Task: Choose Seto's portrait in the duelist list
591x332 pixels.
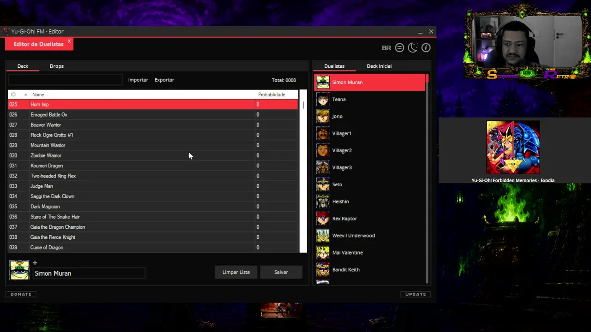Action: click(x=323, y=184)
